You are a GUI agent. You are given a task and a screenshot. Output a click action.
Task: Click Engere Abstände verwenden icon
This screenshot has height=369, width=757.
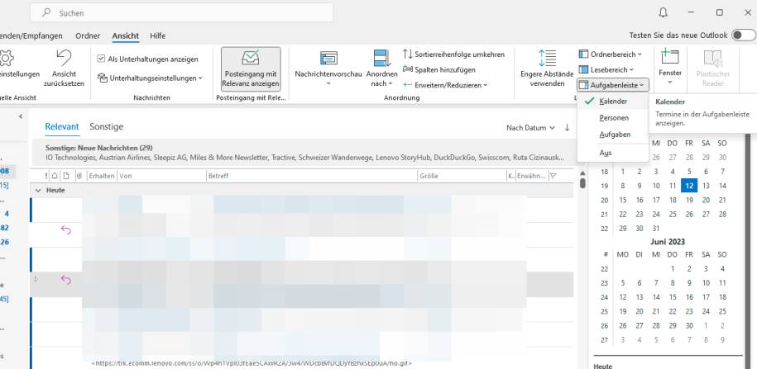(x=547, y=59)
